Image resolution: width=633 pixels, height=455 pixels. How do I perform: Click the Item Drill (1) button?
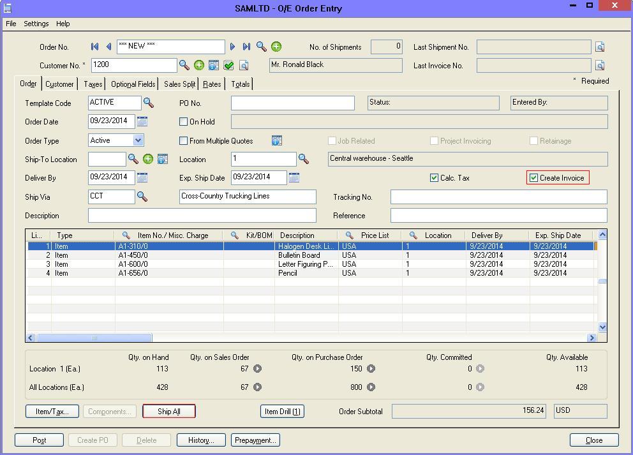(x=282, y=412)
